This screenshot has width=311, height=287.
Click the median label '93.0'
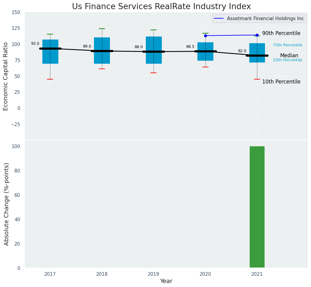coord(35,44)
